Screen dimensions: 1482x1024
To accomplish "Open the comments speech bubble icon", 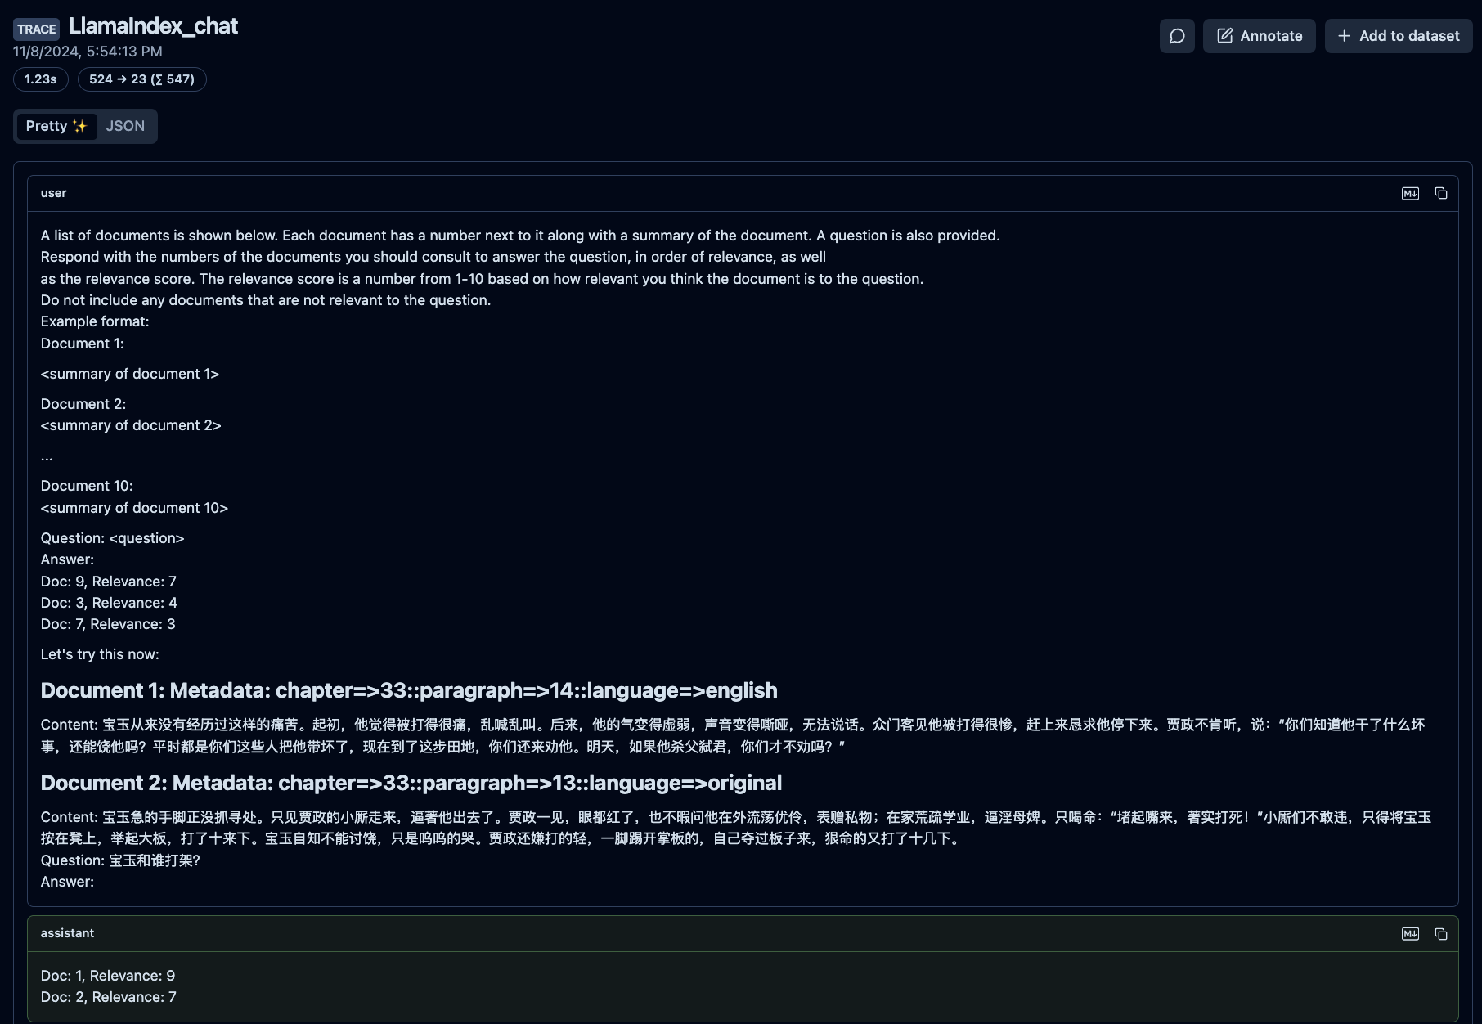I will (1177, 36).
